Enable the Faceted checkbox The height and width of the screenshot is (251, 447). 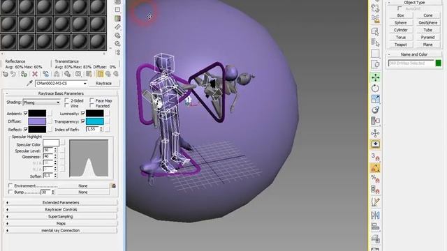(x=91, y=105)
